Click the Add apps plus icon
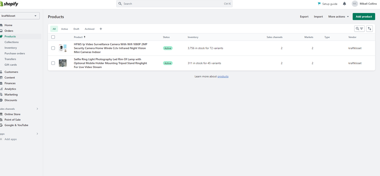The width and height of the screenshot is (380, 176). pos(1,139)
